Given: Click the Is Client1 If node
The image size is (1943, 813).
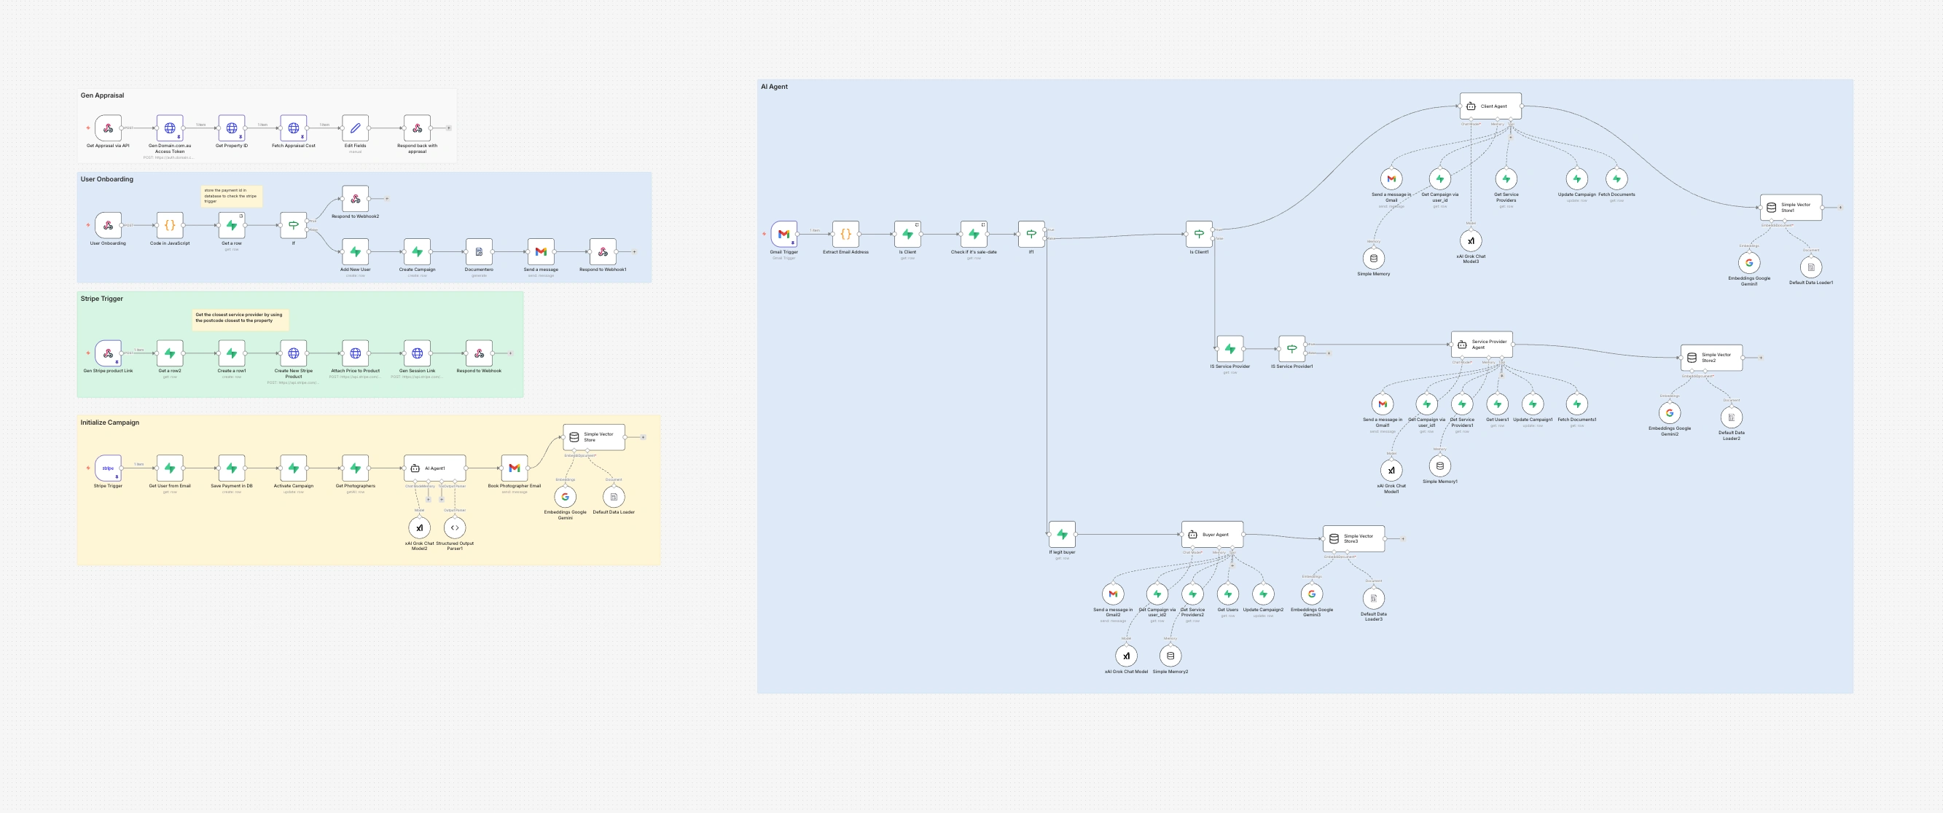Looking at the screenshot, I should pos(1199,235).
